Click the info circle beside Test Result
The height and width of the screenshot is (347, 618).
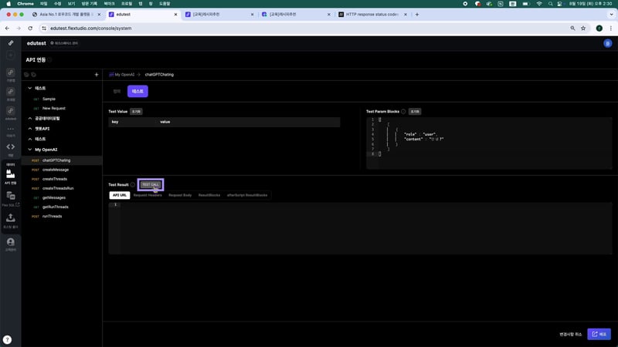(x=133, y=185)
